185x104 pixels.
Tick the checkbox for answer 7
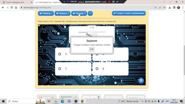pyautogui.click(x=60, y=69)
